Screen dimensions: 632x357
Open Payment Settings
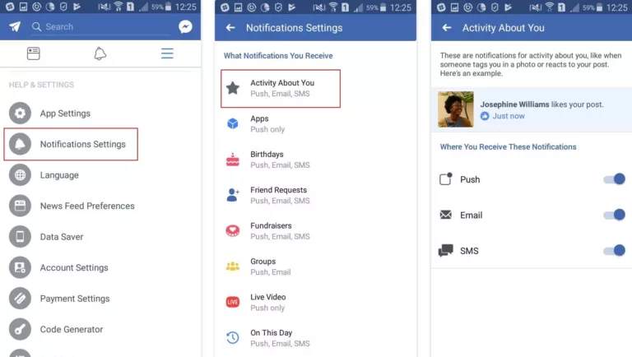[x=75, y=299]
